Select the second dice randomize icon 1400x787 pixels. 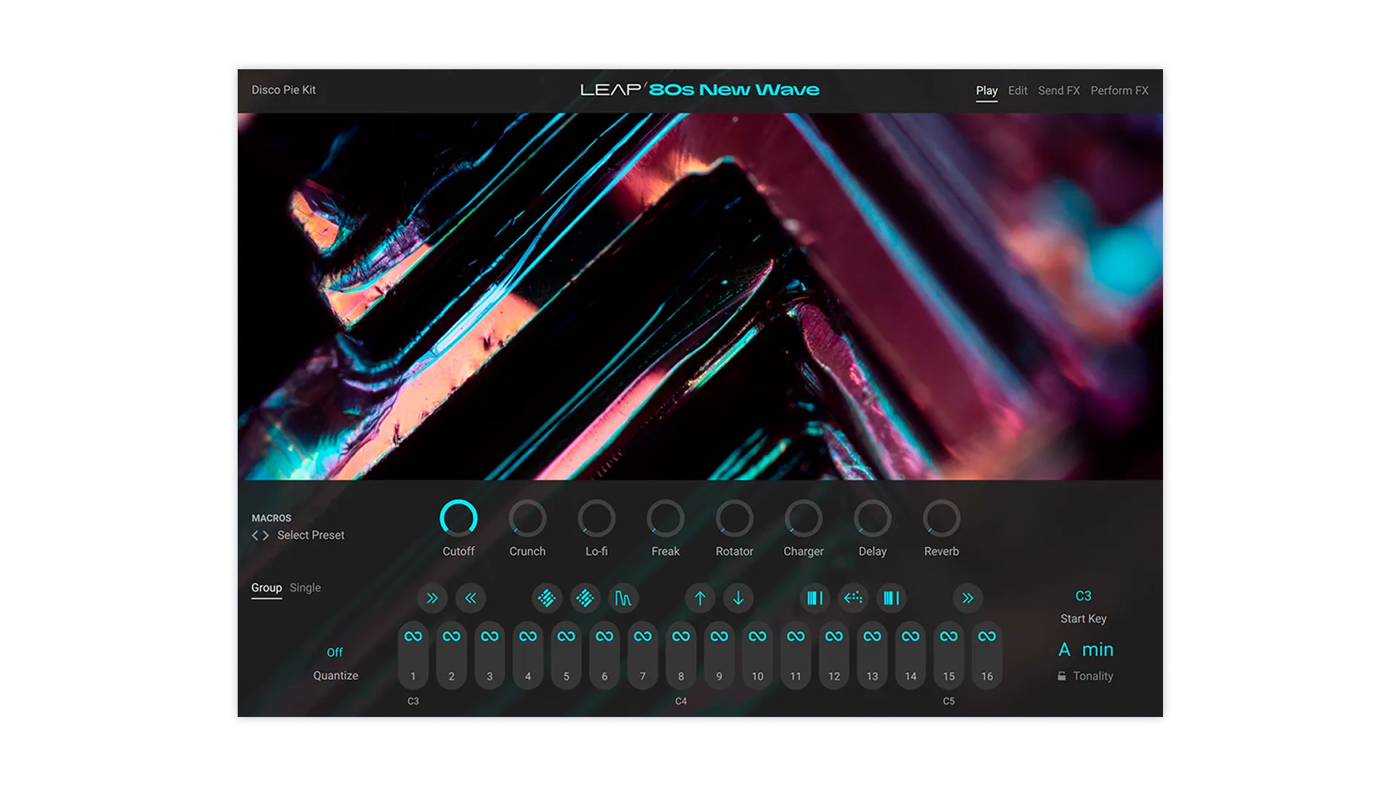click(586, 598)
